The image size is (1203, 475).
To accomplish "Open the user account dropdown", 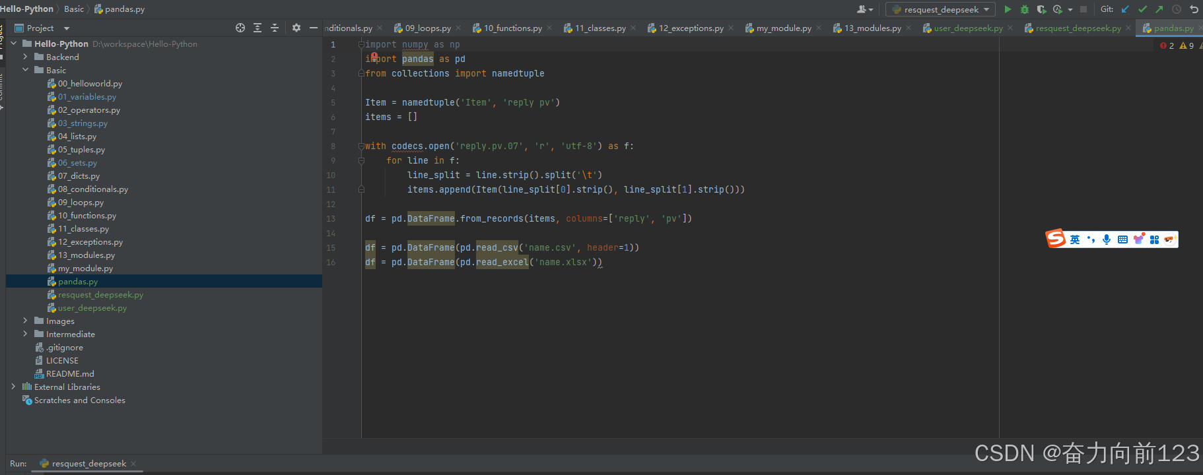I will (865, 9).
